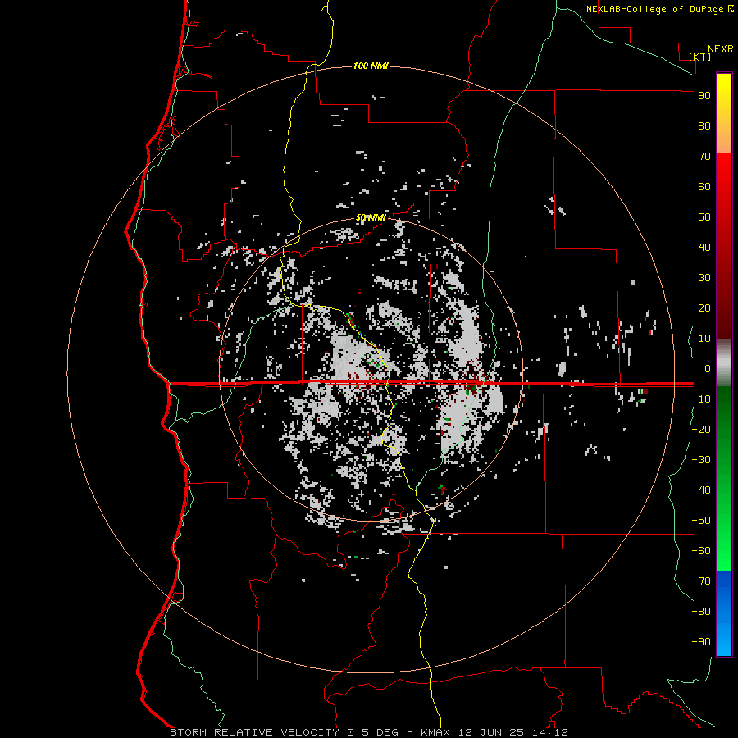Click the -80 scale value
Viewport: 738px width, 738px height.
[701, 612]
